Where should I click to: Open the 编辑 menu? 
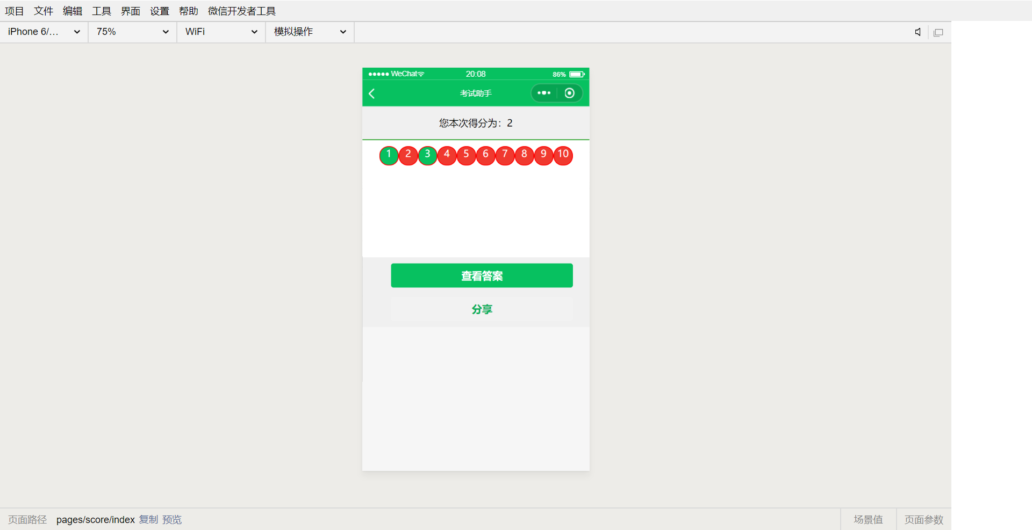pos(73,11)
